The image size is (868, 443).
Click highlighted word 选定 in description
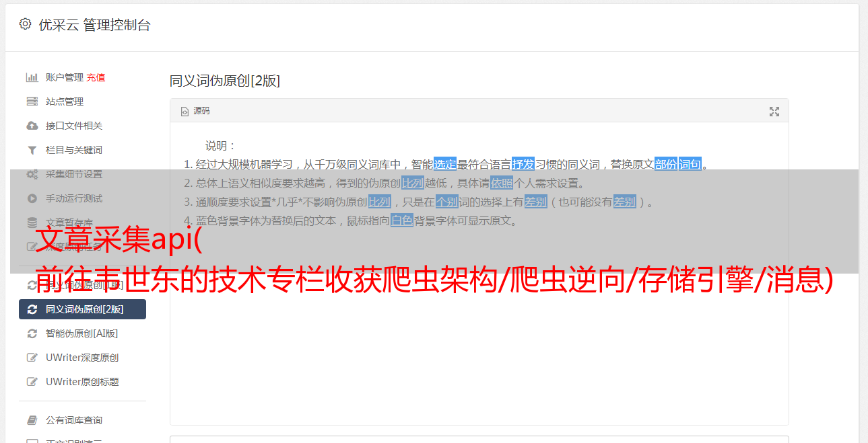pyautogui.click(x=445, y=164)
